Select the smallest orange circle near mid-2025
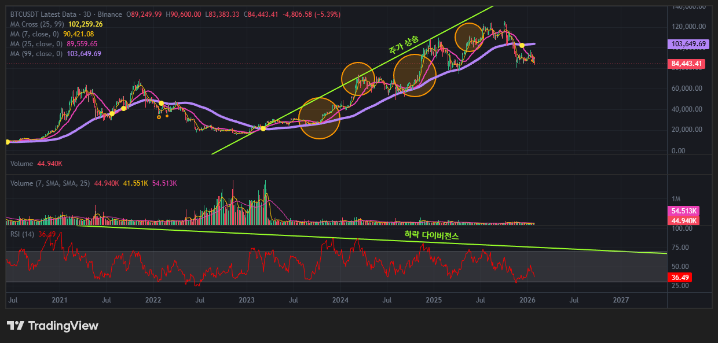The width and height of the screenshot is (718, 343). (x=470, y=36)
